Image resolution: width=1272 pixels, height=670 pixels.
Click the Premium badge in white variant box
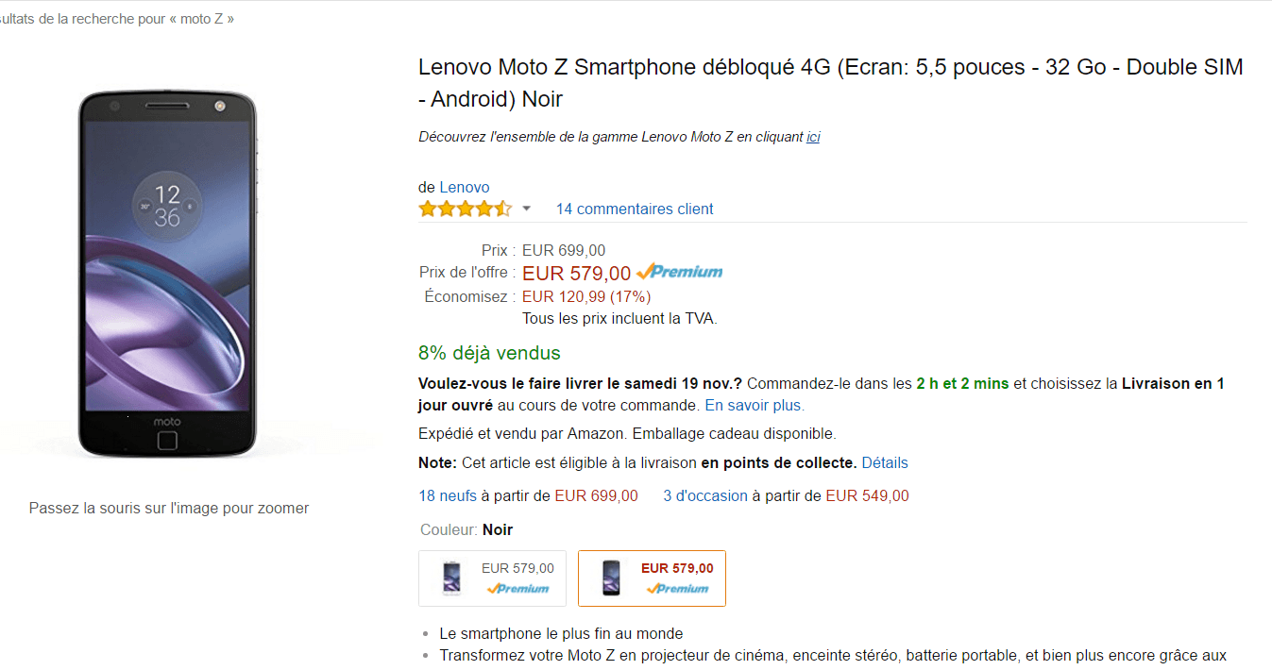click(x=517, y=588)
